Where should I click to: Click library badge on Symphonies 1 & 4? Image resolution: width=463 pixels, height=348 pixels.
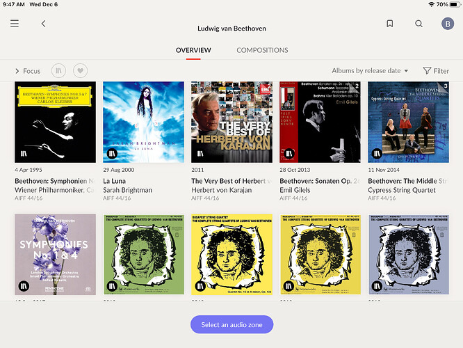[24, 286]
